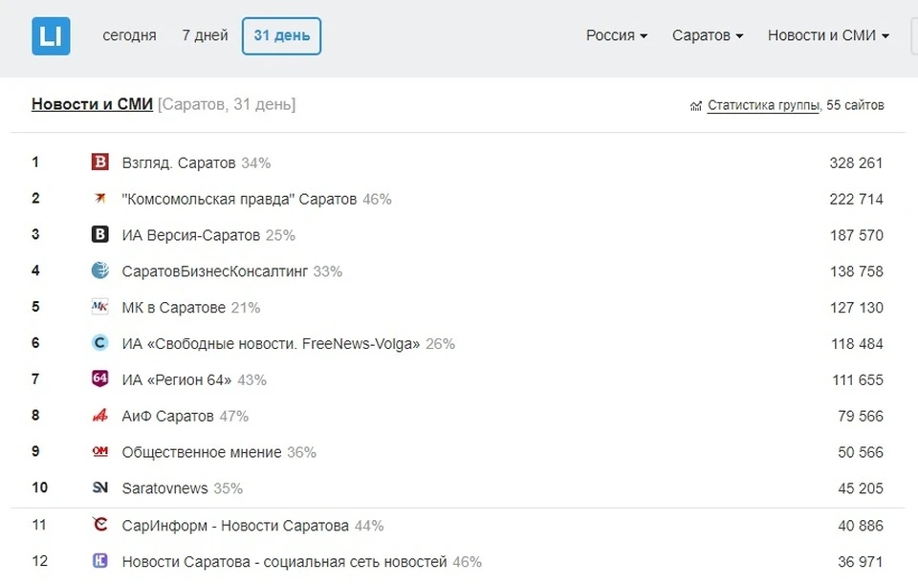This screenshot has width=918, height=584.
Task: Select the 31 день period tab
Action: point(281,35)
